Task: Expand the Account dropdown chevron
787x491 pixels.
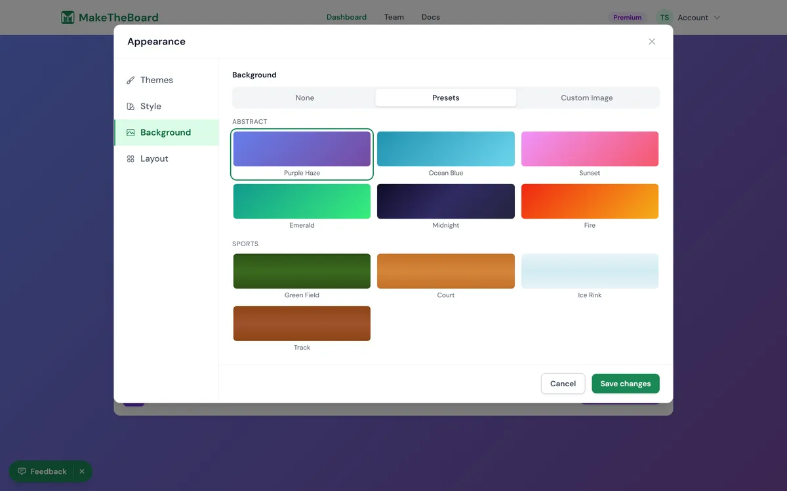Action: pyautogui.click(x=717, y=18)
